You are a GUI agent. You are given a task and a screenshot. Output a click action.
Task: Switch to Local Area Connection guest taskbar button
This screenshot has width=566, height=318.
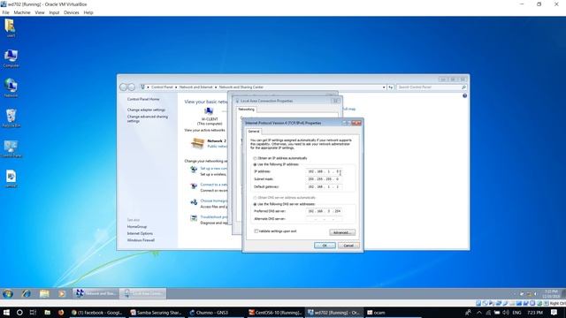click(x=143, y=293)
